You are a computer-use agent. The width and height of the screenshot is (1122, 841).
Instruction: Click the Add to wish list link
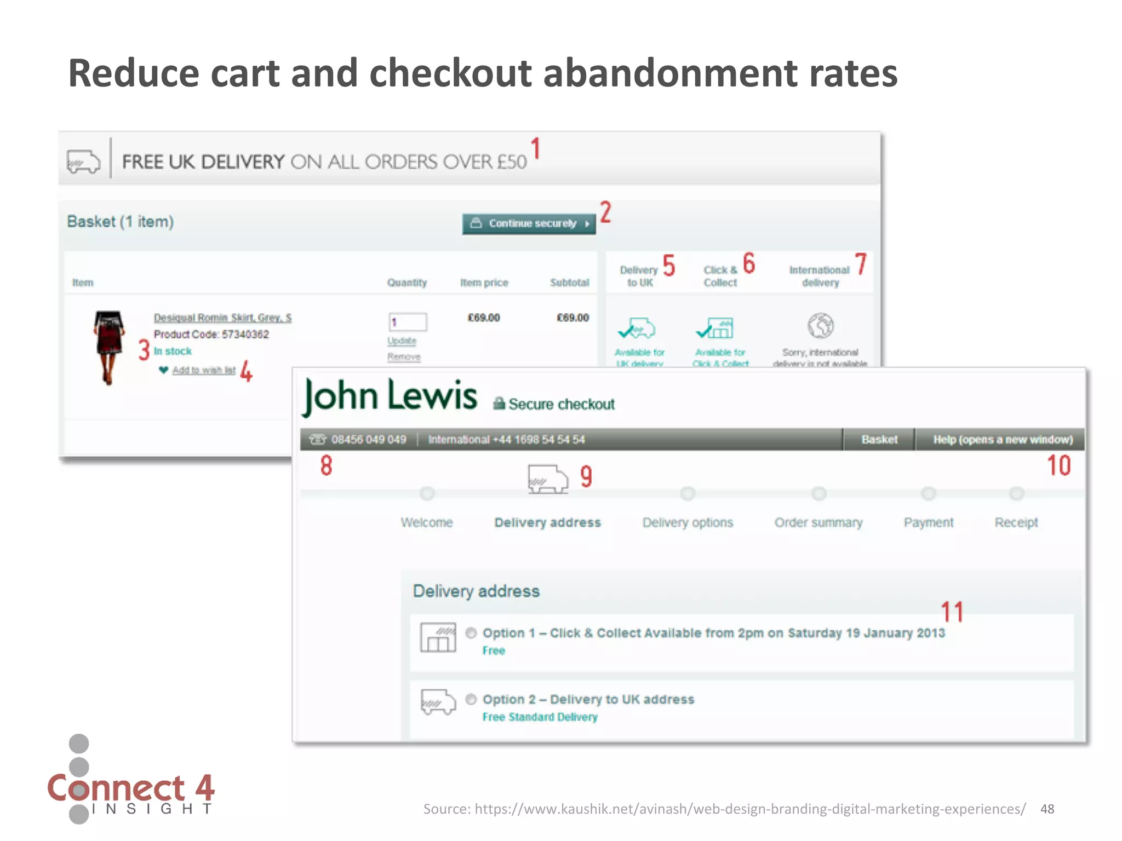pos(204,370)
